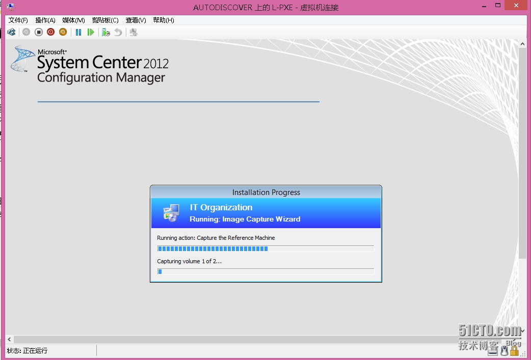
Task: Open the 媒体(M) menu
Action: (x=73, y=20)
